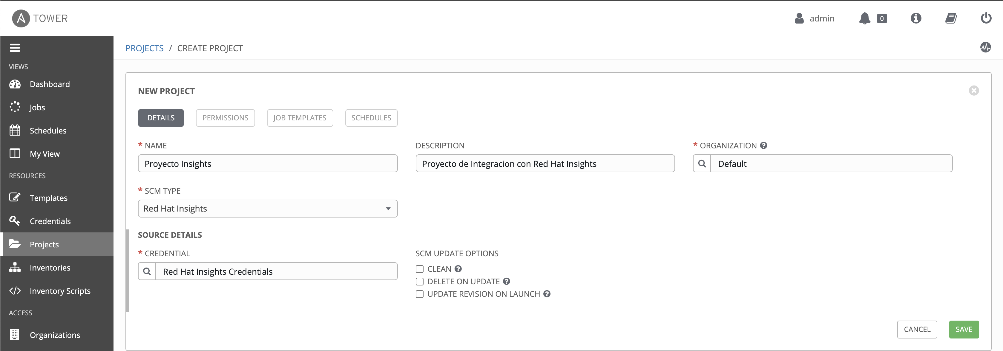Open Schedules from sidebar
This screenshot has height=351, width=1003.
pyautogui.click(x=57, y=131)
